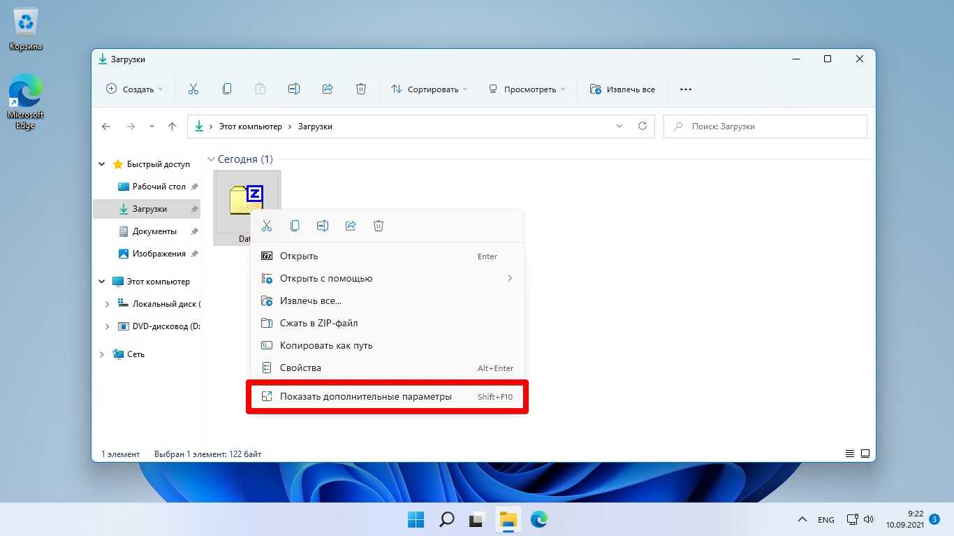954x536 pixels.
Task: Collapse the Быстрый доступ section
Action: [x=102, y=164]
